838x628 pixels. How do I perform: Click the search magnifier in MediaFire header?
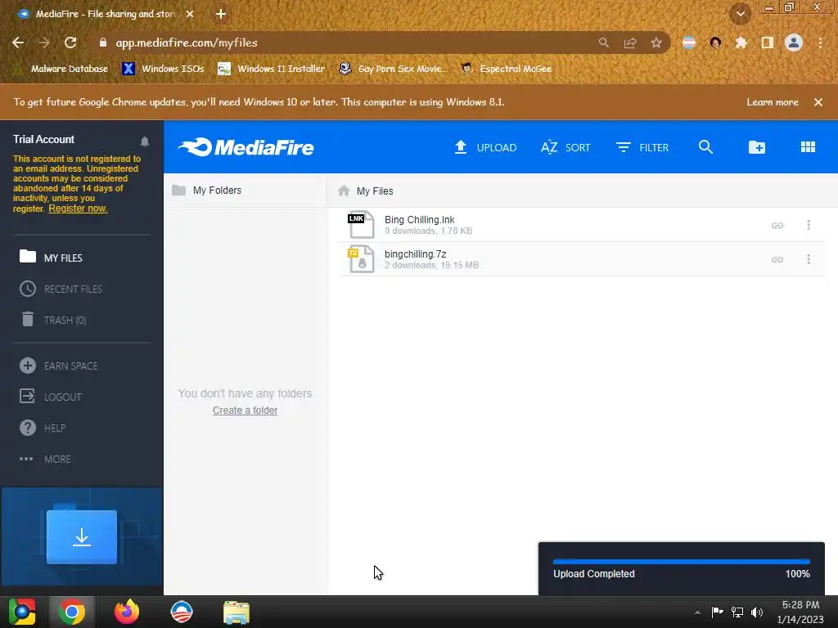(x=705, y=147)
